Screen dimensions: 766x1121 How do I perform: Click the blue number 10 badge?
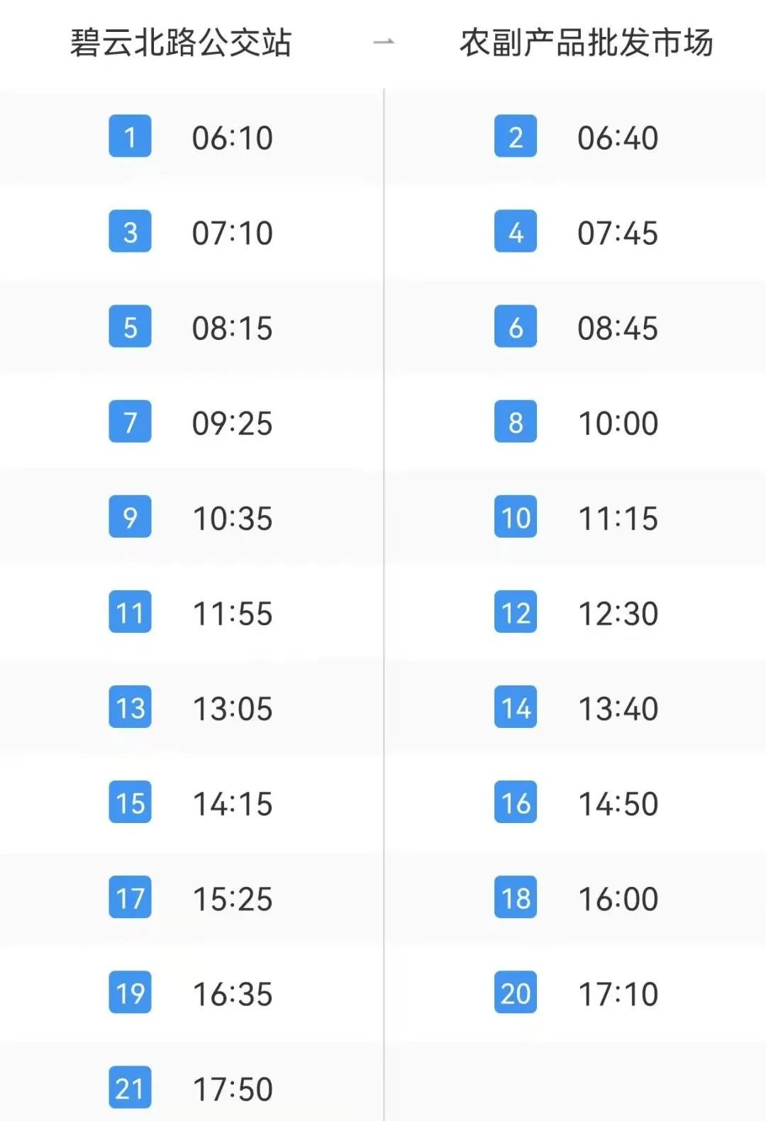[516, 517]
